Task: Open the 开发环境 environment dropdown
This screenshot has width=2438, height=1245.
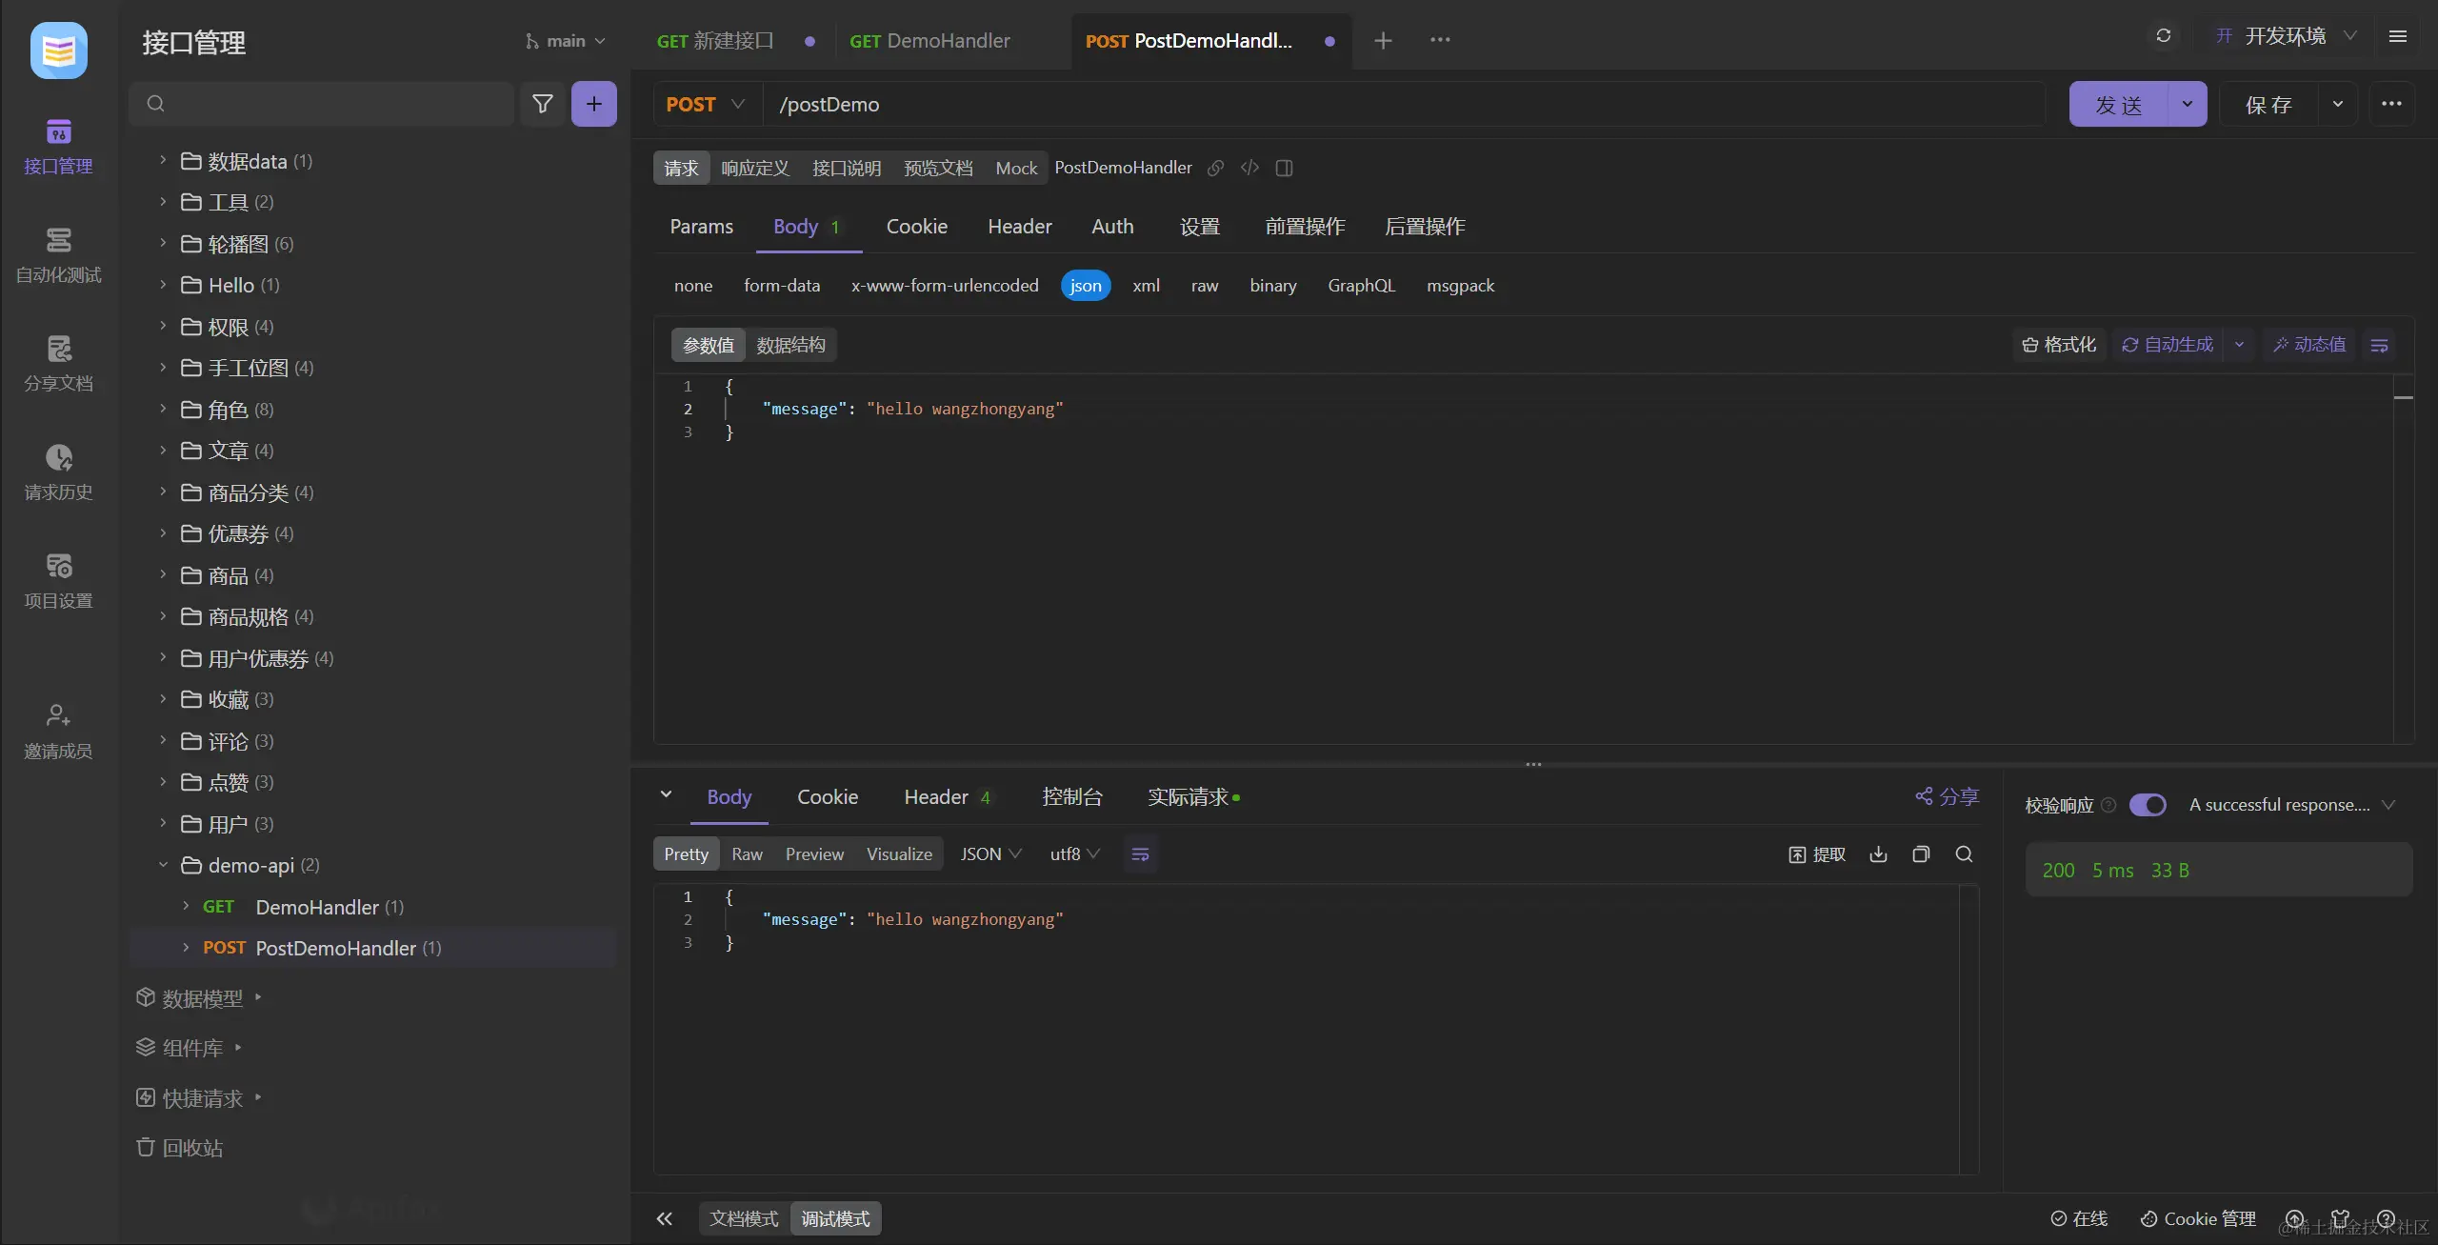Action: click(2286, 36)
